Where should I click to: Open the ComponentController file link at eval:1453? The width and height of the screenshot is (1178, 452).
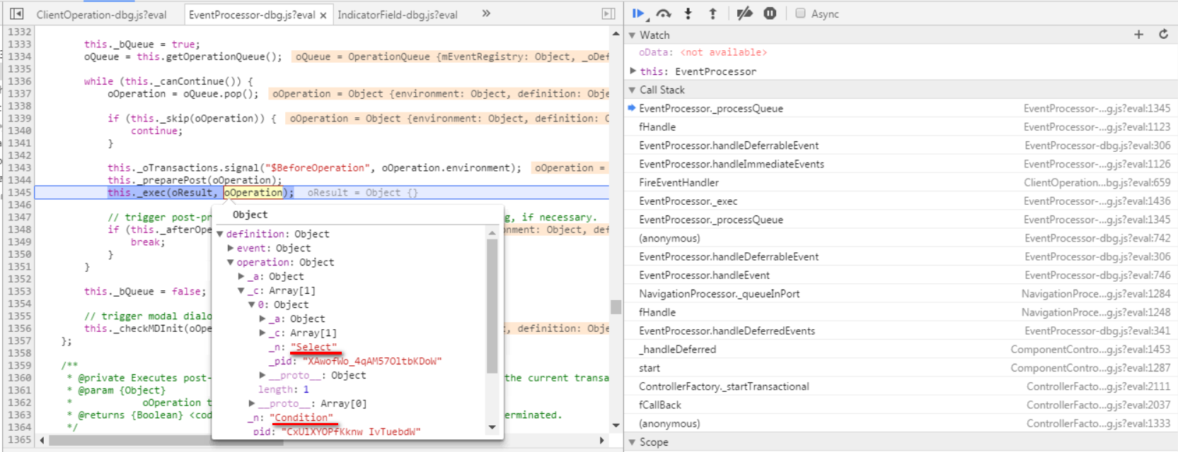1090,350
